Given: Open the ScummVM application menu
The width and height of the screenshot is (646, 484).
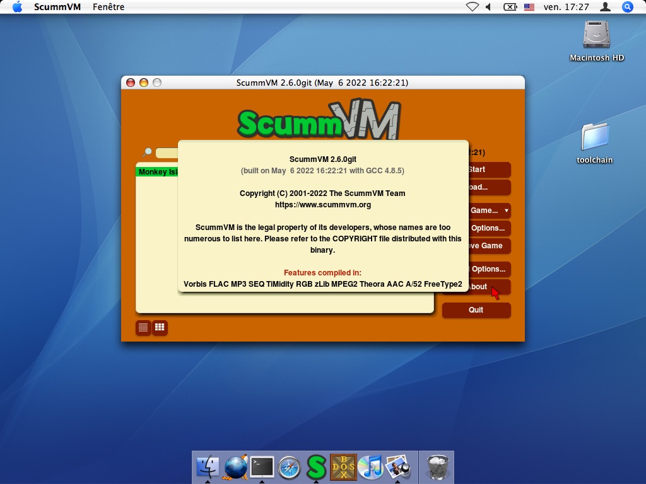Looking at the screenshot, I should click(x=57, y=6).
